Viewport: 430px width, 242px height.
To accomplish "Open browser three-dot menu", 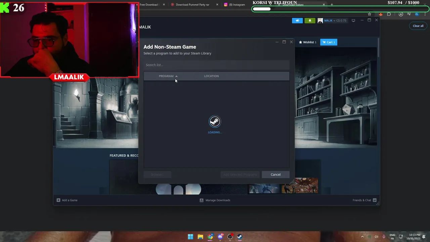I will [425, 14].
